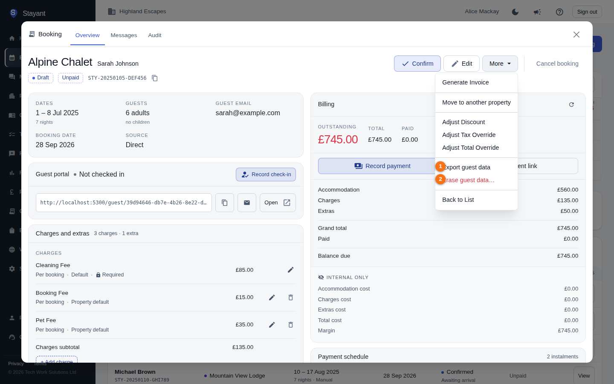Click the Edit booking button
This screenshot has width=614, height=384.
pyautogui.click(x=461, y=64)
